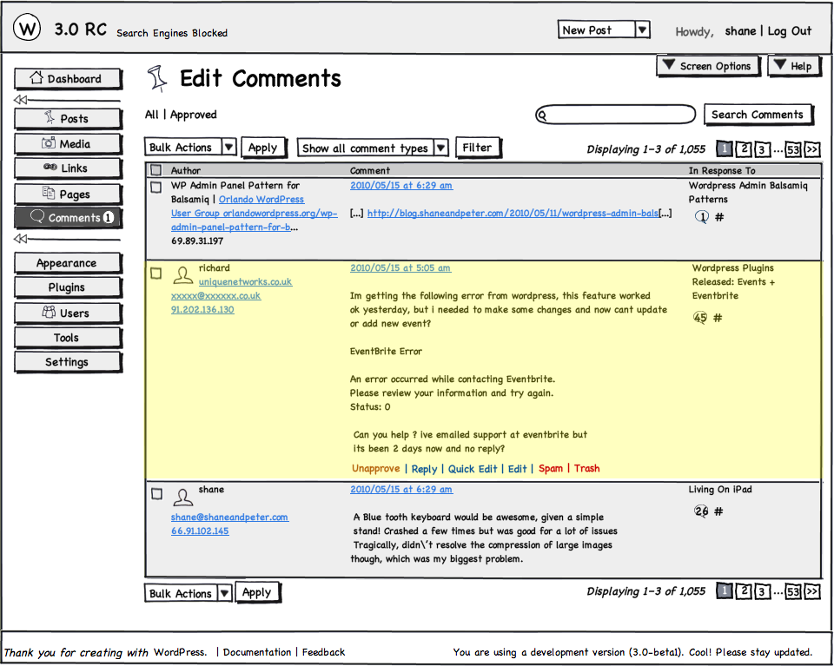This screenshot has height=666, width=834.
Task: Click the # permalink in the Balsamiq Patterns row
Action: 719,217
